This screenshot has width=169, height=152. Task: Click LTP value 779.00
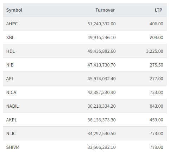coord(156,147)
